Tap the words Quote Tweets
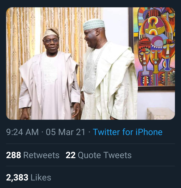The width and height of the screenshot is (181, 188). (x=105, y=155)
